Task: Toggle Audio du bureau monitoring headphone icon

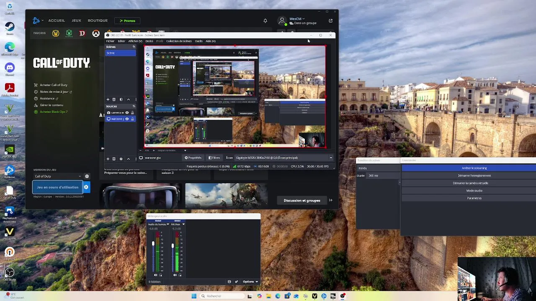Action: (x=160, y=275)
